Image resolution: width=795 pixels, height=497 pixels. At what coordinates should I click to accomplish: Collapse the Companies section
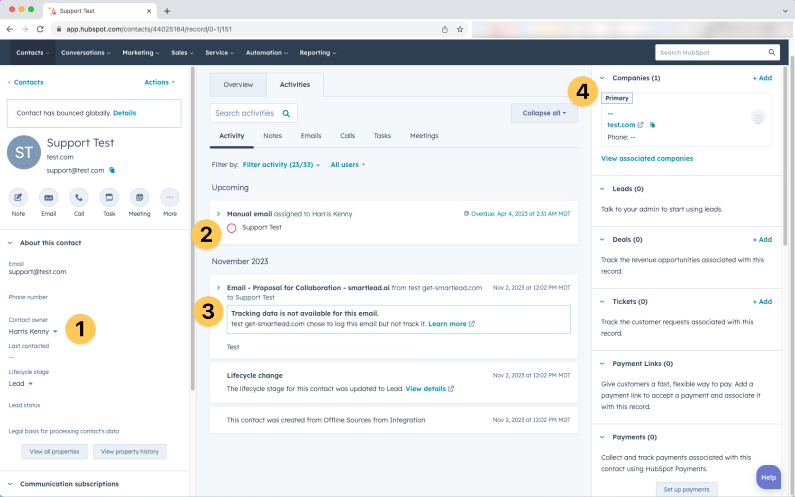(602, 78)
